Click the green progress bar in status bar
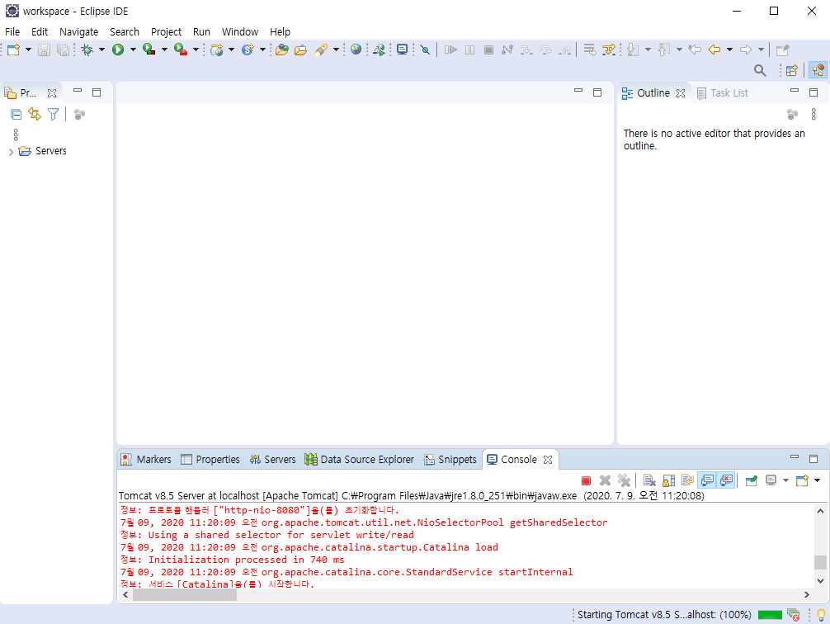Viewport: 830px width, 624px height. (770, 614)
